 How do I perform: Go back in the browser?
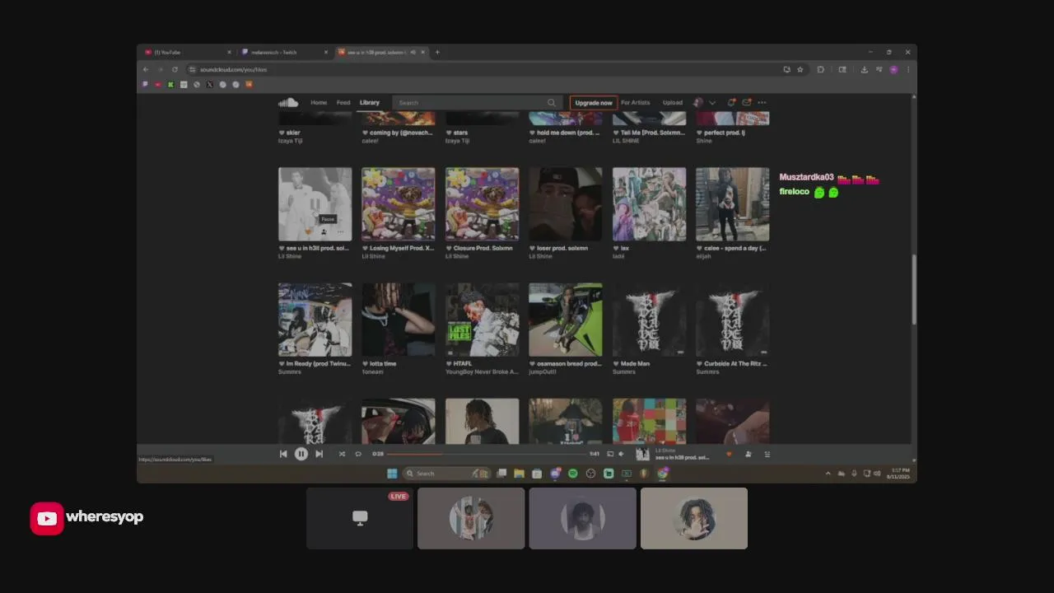[146, 69]
